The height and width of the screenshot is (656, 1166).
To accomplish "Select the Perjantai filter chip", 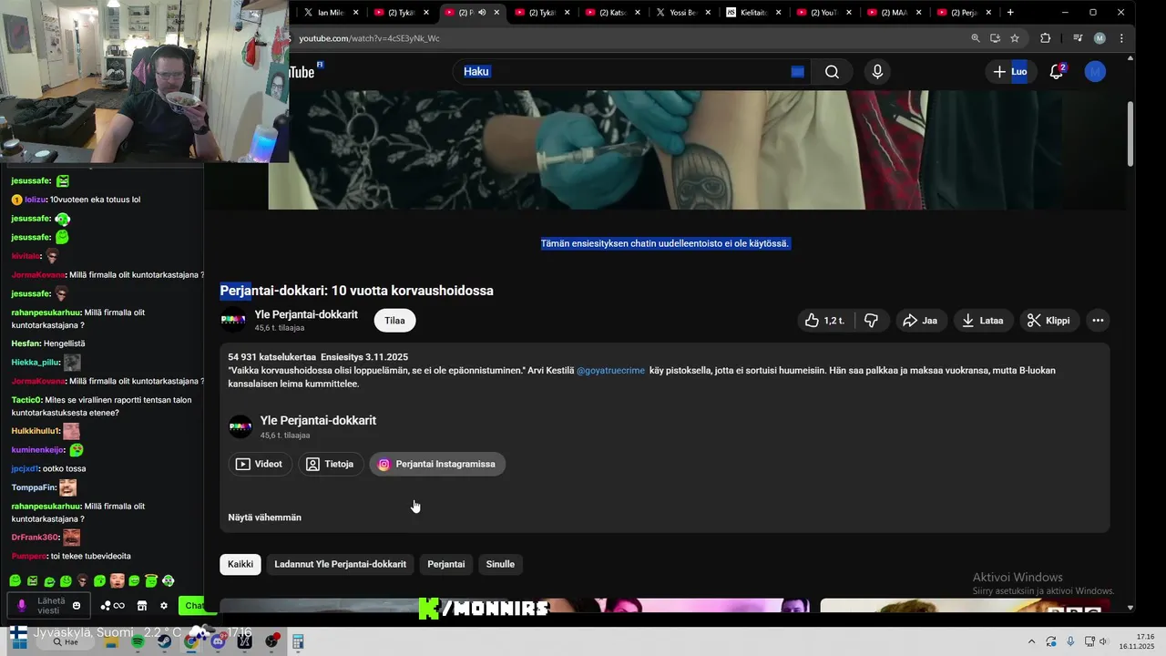I will [x=446, y=564].
